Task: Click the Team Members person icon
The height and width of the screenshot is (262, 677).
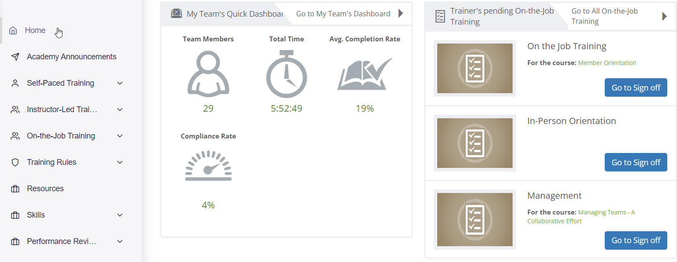Action: tap(208, 73)
